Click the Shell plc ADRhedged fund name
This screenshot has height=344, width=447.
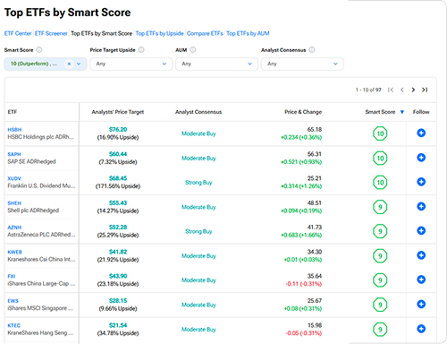(x=33, y=211)
